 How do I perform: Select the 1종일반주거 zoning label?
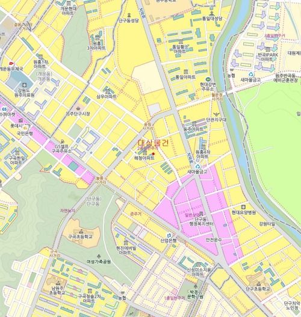175,298
